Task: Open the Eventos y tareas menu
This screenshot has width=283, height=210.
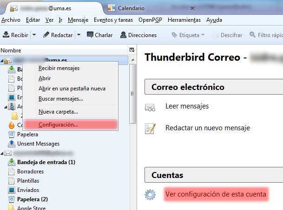Action: [113, 20]
